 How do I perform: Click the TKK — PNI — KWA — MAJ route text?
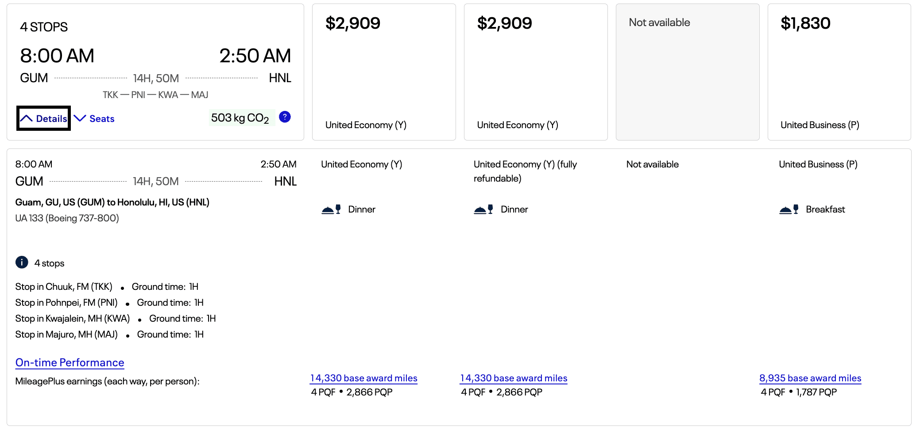pos(155,95)
